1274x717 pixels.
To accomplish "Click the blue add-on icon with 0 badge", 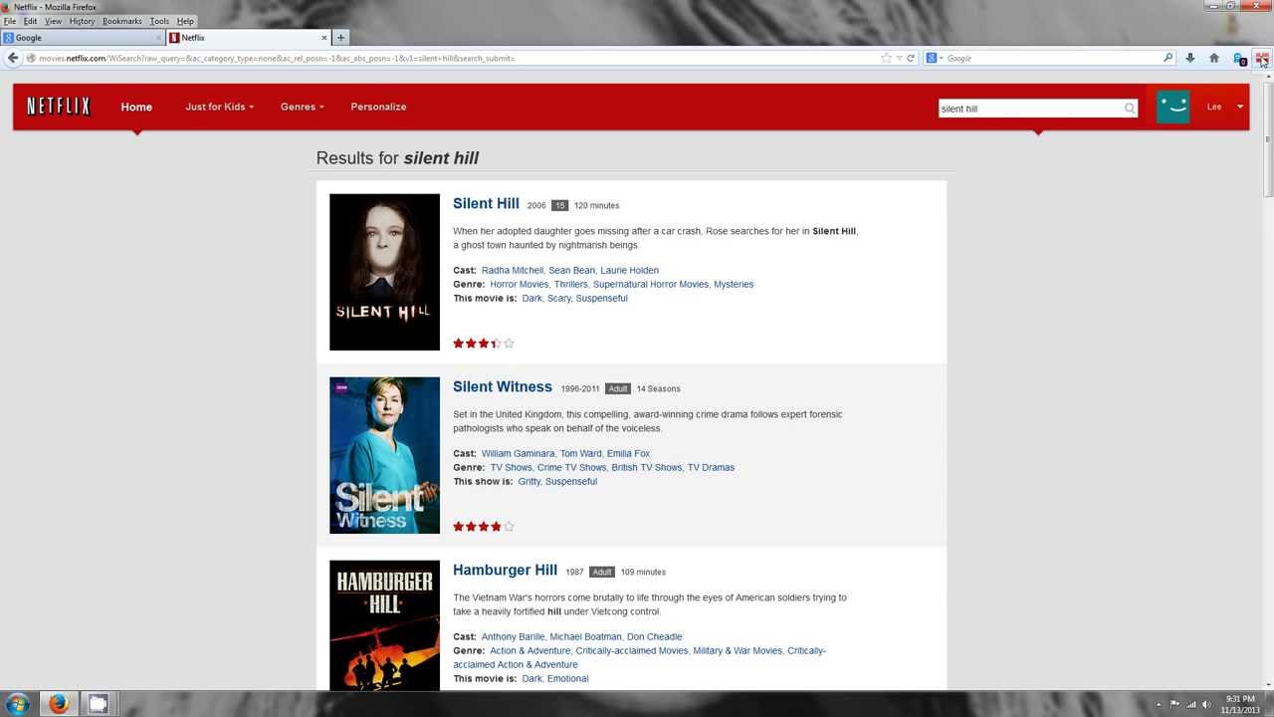I will pos(1239,59).
